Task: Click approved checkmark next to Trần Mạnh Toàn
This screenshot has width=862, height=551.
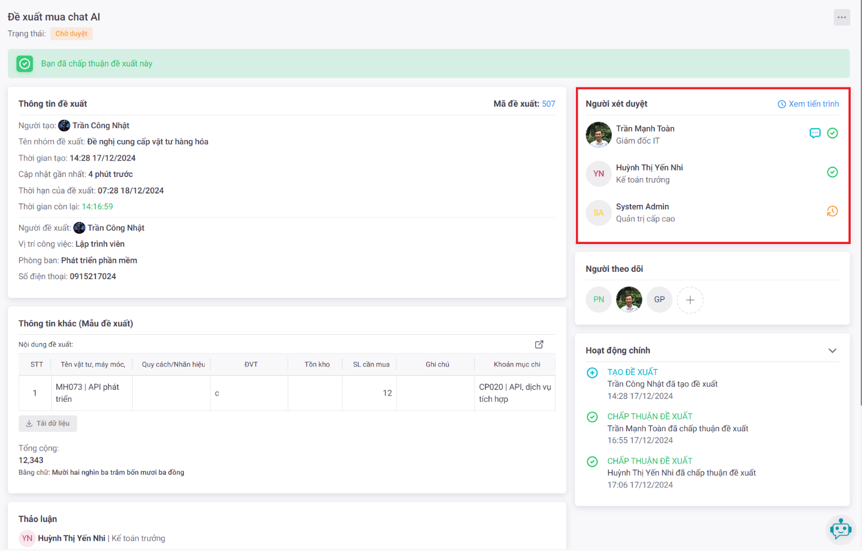Action: 832,133
